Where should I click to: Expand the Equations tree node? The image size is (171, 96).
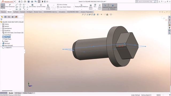point(1,31)
